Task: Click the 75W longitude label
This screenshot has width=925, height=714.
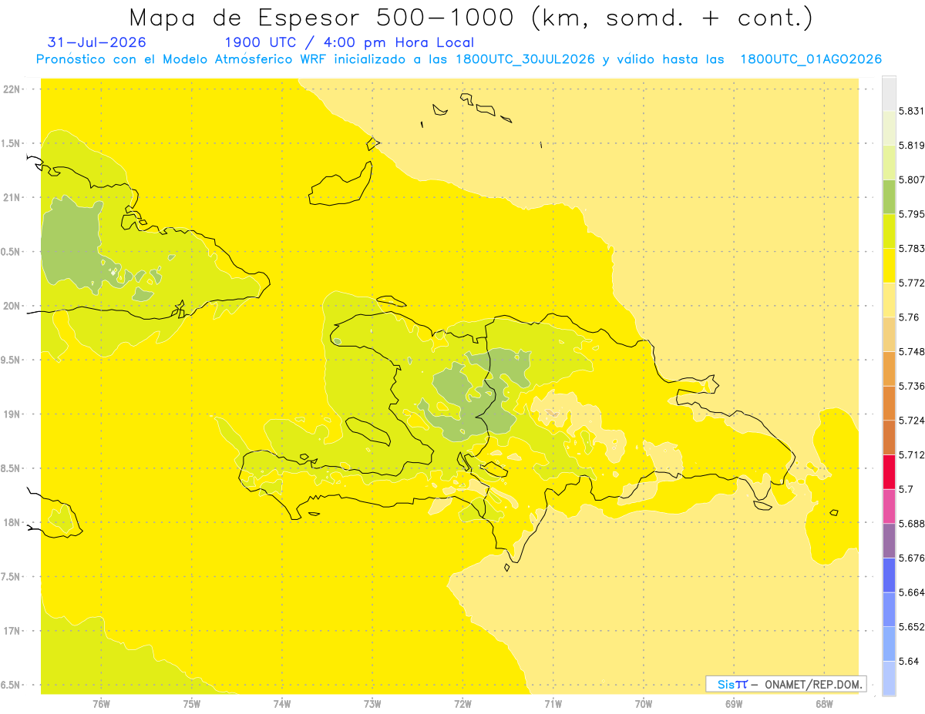Action: (191, 704)
